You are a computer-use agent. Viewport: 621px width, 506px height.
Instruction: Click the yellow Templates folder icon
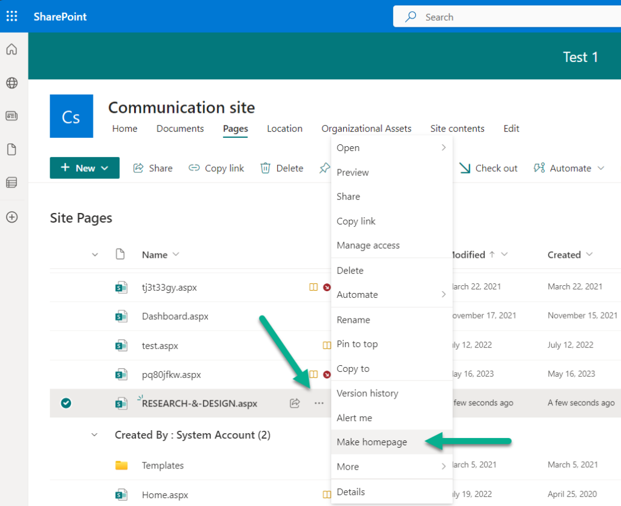(x=121, y=465)
